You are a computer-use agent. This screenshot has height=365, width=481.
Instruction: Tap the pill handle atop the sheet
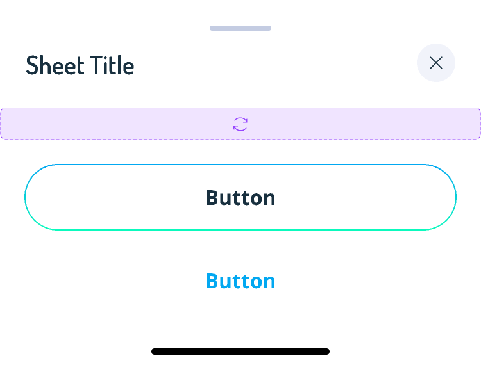pyautogui.click(x=240, y=28)
